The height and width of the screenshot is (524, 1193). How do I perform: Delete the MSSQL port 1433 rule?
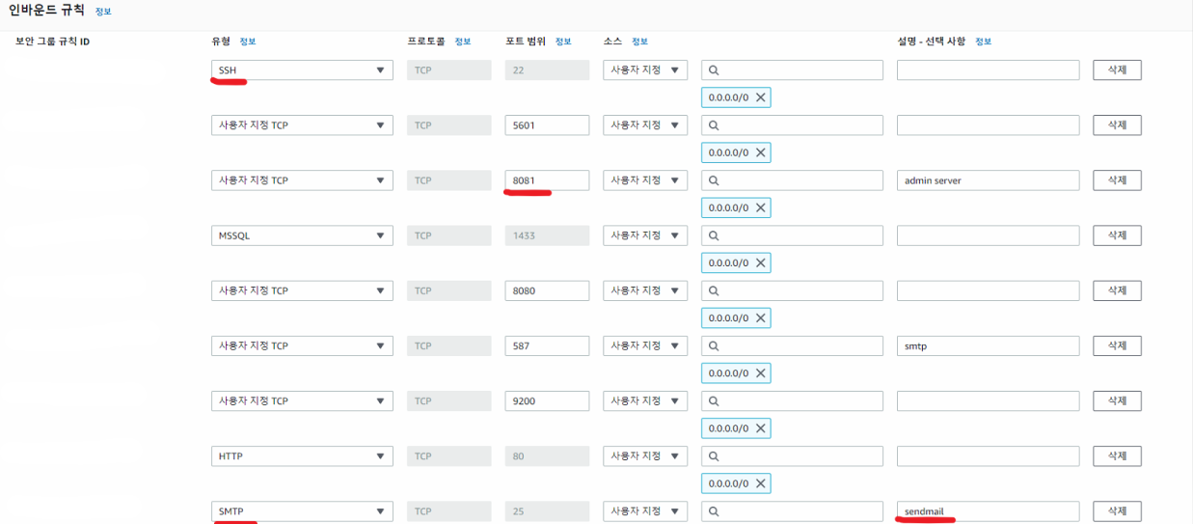tap(1117, 235)
